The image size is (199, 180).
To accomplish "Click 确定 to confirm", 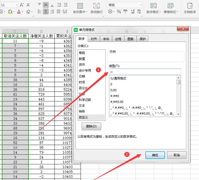I will click(155, 155).
